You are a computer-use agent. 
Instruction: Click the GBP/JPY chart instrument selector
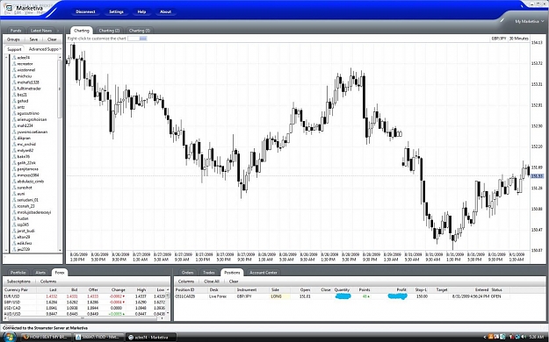(x=499, y=39)
